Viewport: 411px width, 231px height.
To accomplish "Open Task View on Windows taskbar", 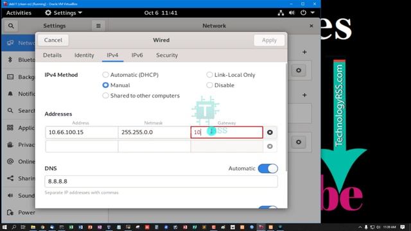I will [23, 227].
